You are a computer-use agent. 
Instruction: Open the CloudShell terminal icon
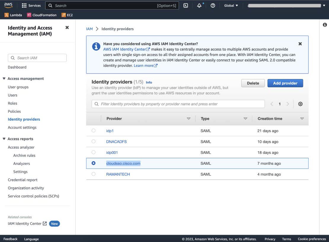pos(186,6)
